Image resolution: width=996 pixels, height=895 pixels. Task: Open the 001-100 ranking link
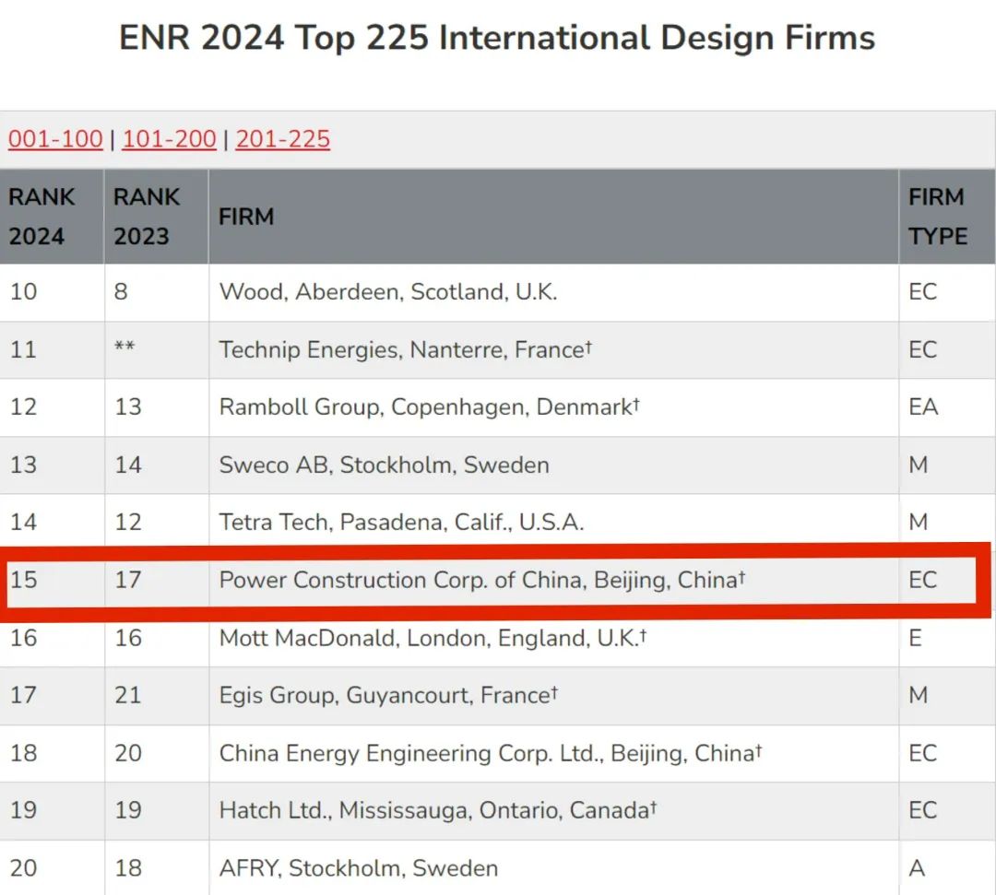(55, 139)
